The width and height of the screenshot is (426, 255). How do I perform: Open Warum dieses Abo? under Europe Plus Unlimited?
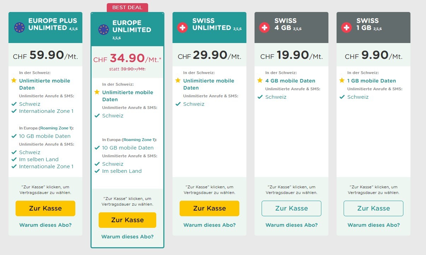coord(45,225)
